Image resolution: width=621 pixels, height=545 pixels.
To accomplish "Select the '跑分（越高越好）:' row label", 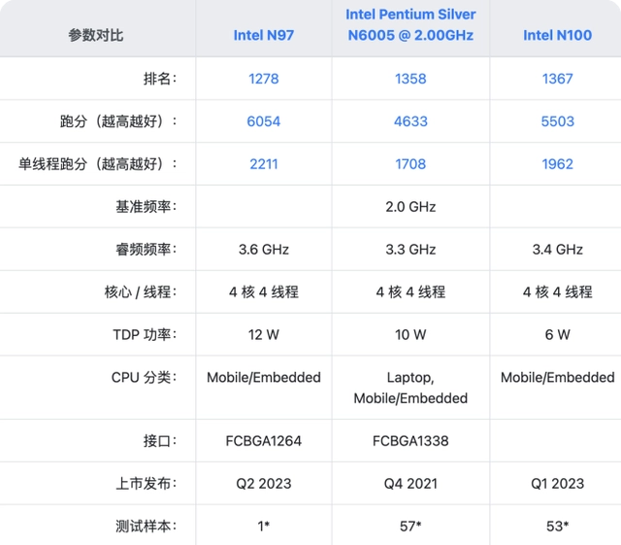I will click(118, 121).
